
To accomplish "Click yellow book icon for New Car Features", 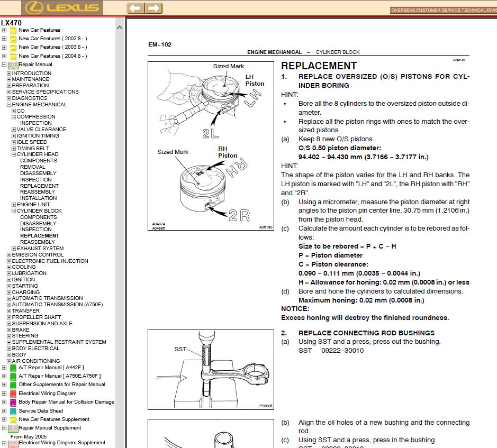I will coord(13,31).
